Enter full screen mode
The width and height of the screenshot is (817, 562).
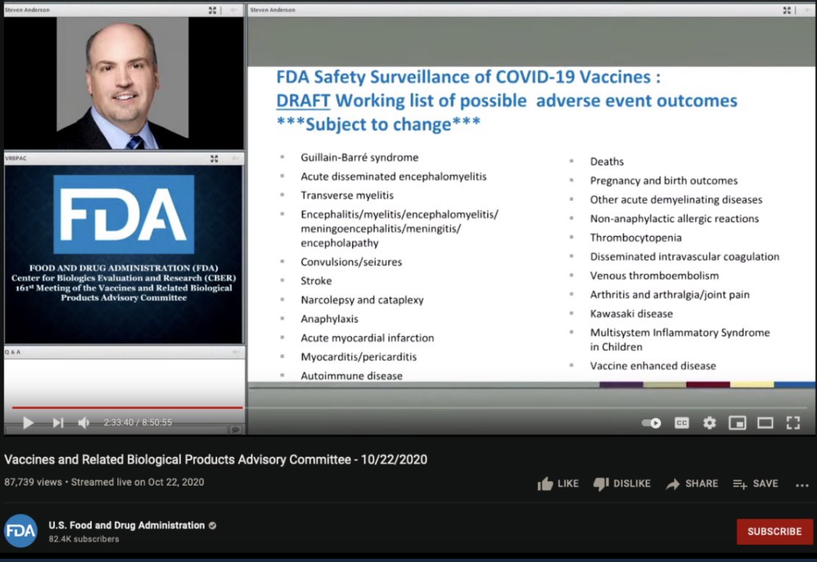(793, 423)
